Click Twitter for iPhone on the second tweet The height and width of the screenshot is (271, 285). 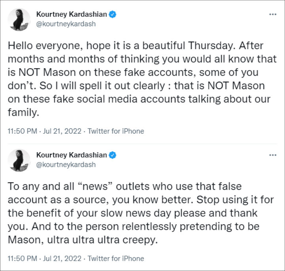pyautogui.click(x=116, y=259)
